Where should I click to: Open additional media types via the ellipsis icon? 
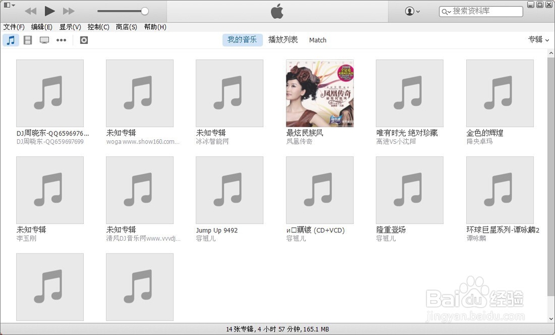[61, 40]
